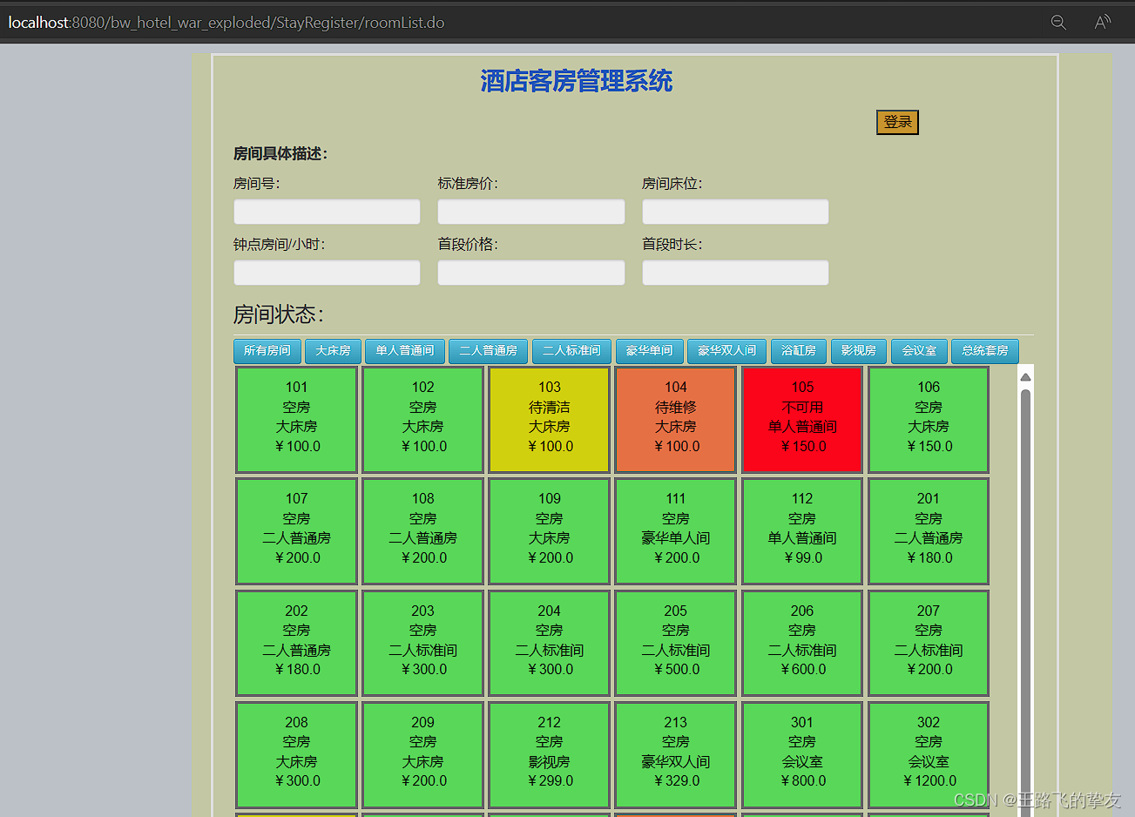Open room 109 大床房 card
This screenshot has width=1135, height=817.
pyautogui.click(x=549, y=531)
